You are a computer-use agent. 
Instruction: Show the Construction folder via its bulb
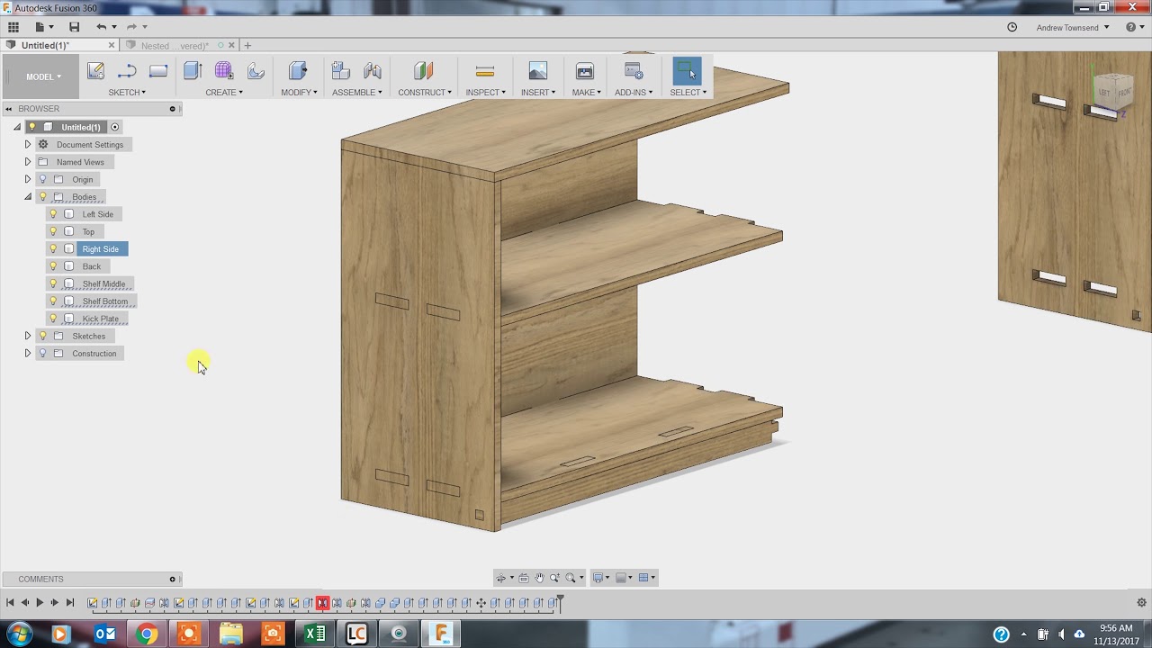(x=42, y=353)
